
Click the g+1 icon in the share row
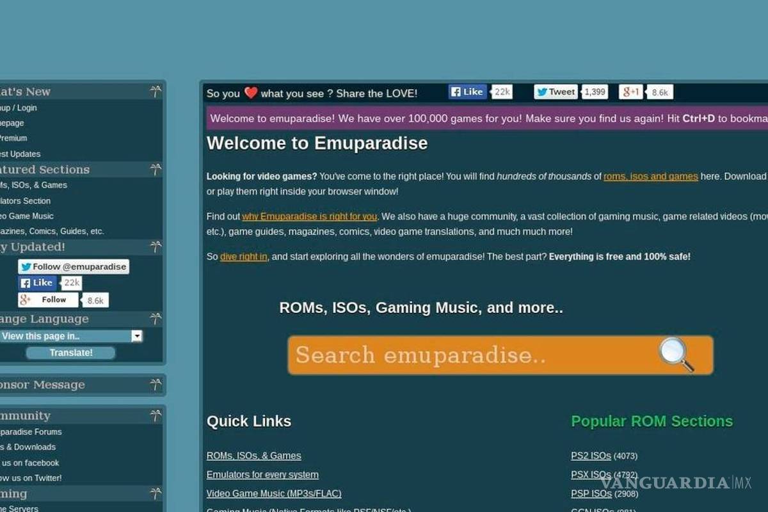tap(630, 92)
